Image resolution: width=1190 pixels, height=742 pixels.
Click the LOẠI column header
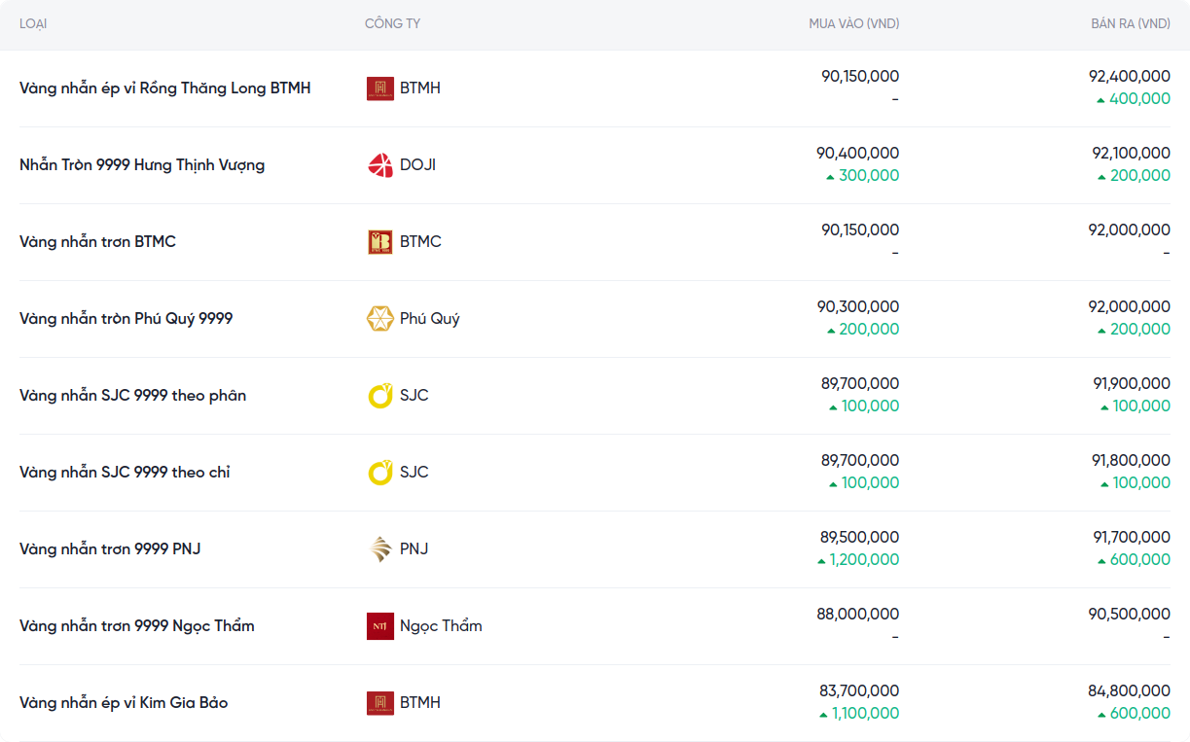(33, 23)
